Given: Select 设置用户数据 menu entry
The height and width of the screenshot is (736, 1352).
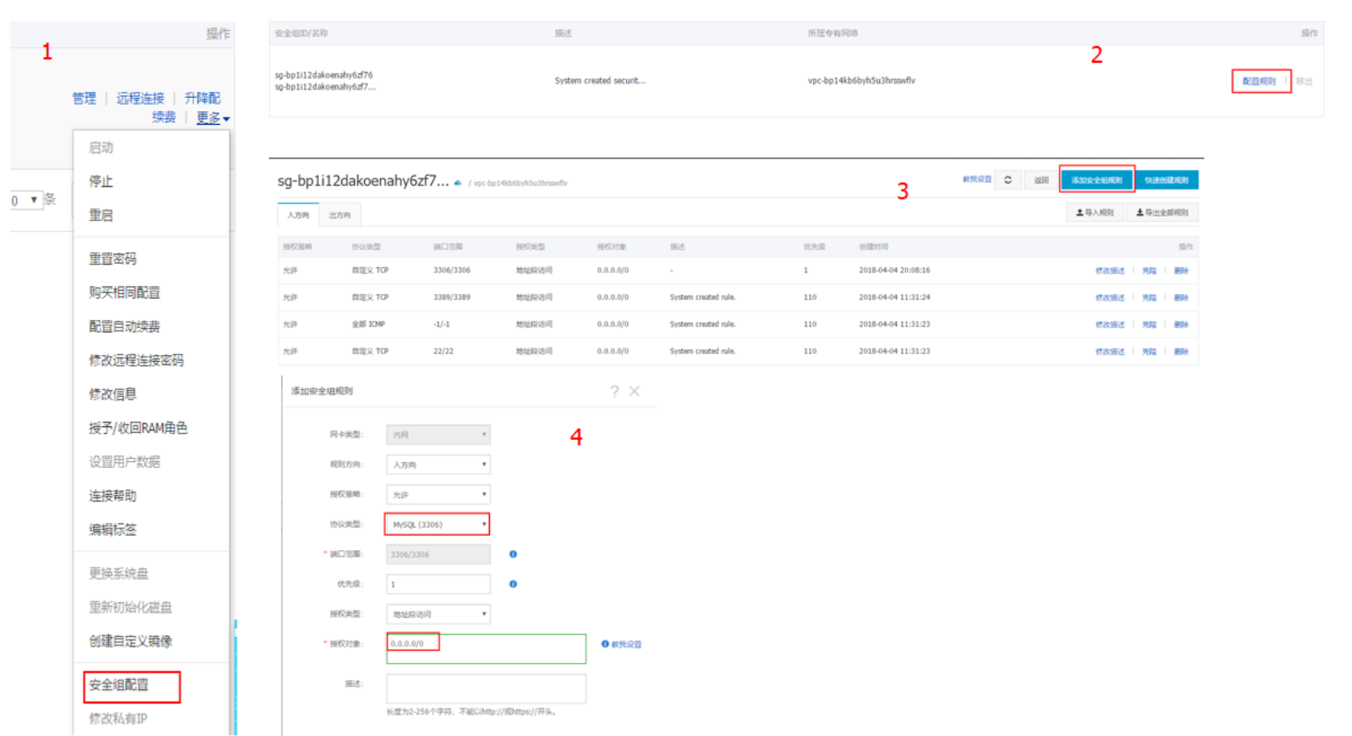Looking at the screenshot, I should coord(125,461).
